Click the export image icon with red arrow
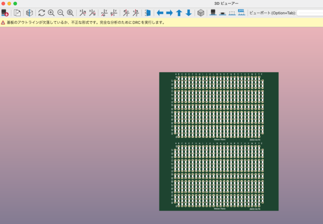The image size is (323, 224). pos(5,13)
